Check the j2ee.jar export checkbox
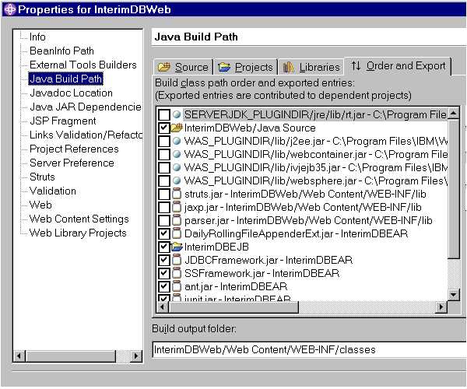 tap(164, 141)
